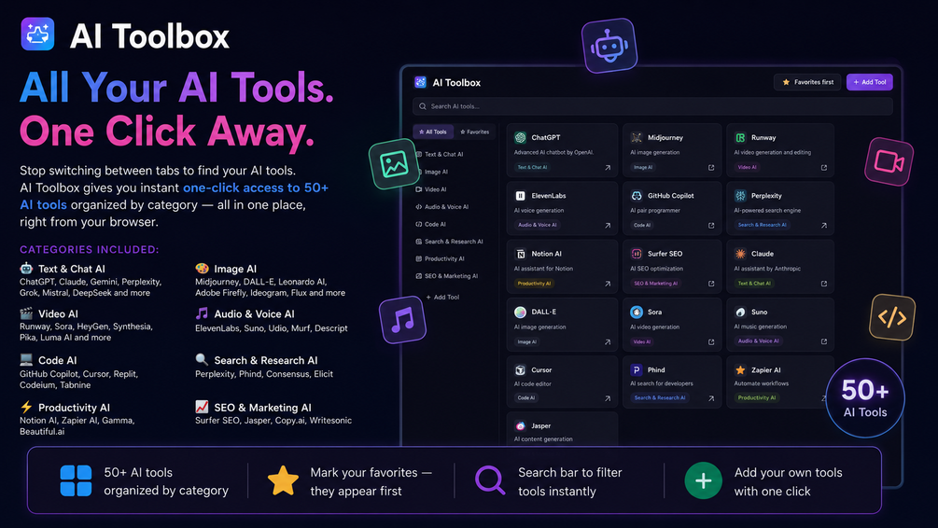Click Text & Chat AI tag on ChatGPT card
The image size is (938, 528).
532,167
